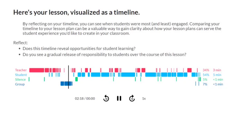Image resolution: width=236 pixels, height=133 pixels.
Task: Click the 3 min Teacher duration
Action: 217,70
